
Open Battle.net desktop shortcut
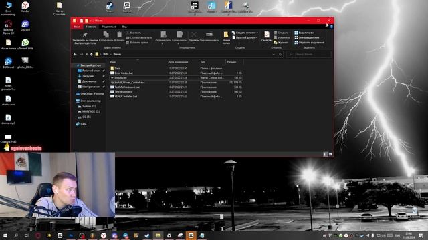pyautogui.click(x=8, y=63)
